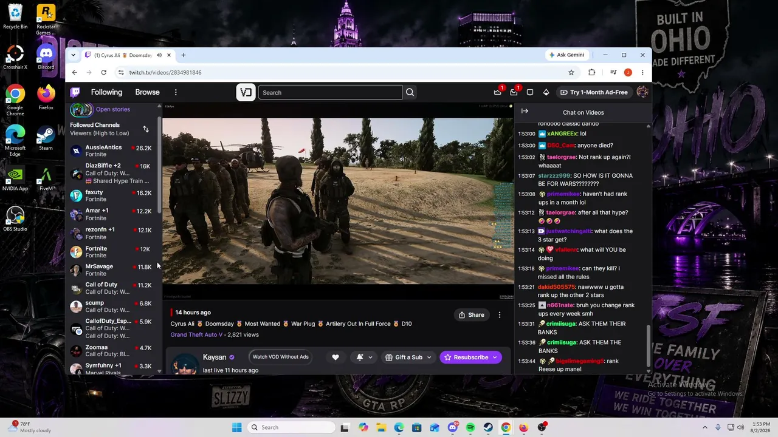Open File Explorer from the taskbar
Screen dimensions: 778x437
(381, 427)
